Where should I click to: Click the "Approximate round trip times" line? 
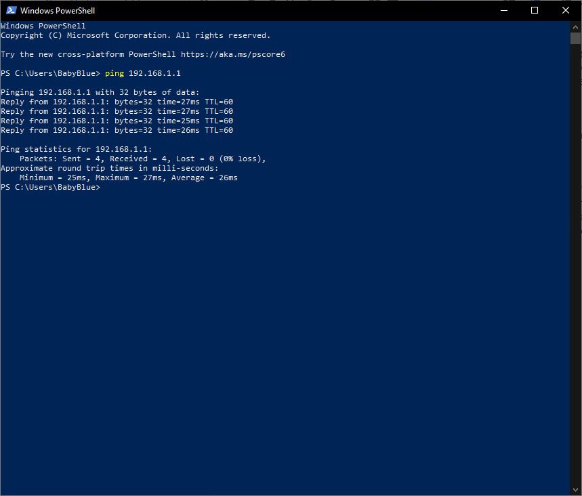coord(110,168)
